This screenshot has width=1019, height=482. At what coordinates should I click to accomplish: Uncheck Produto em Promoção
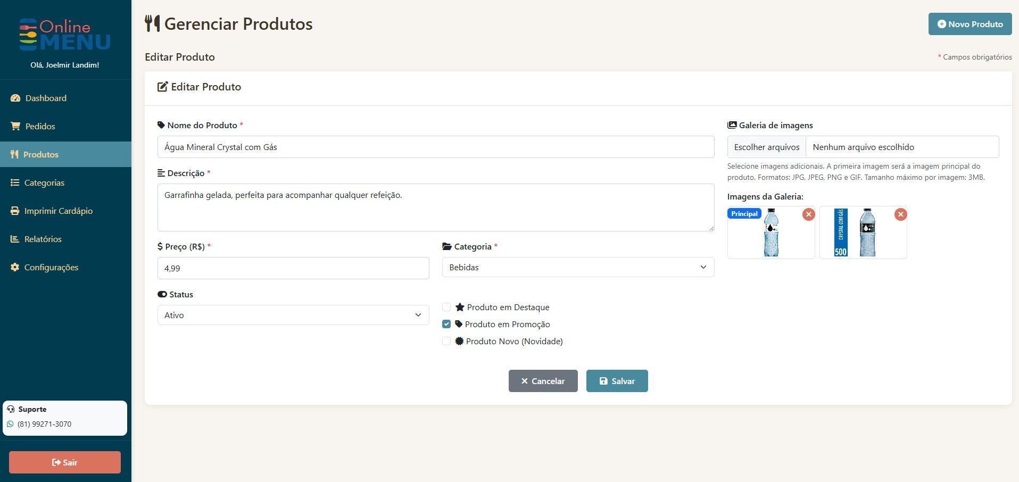point(446,324)
